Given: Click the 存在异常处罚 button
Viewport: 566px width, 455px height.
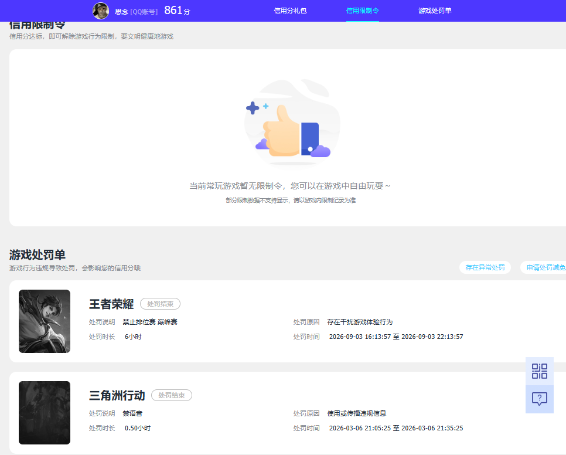Looking at the screenshot, I should pos(485,267).
